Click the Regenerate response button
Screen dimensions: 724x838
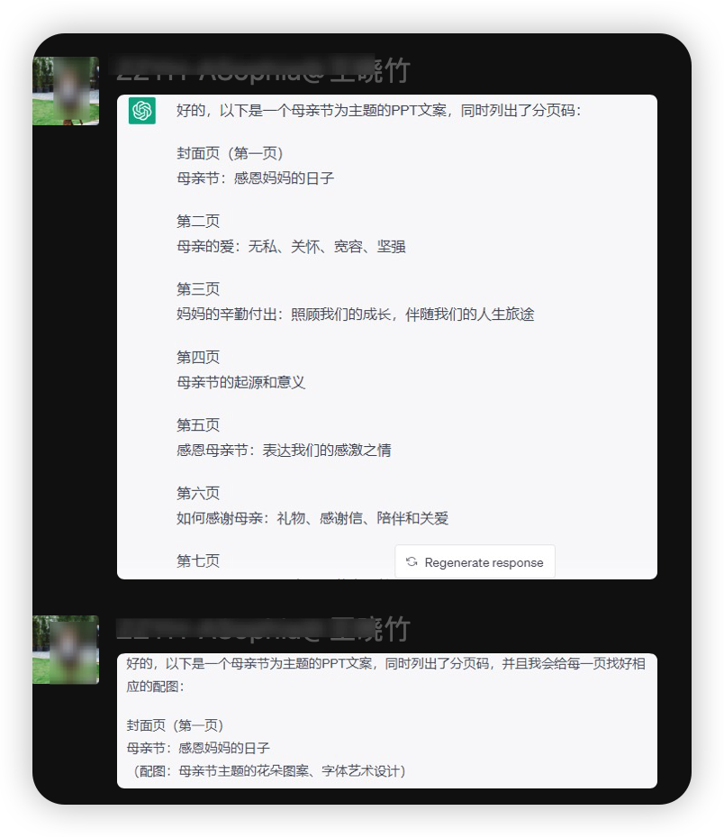pos(475,561)
